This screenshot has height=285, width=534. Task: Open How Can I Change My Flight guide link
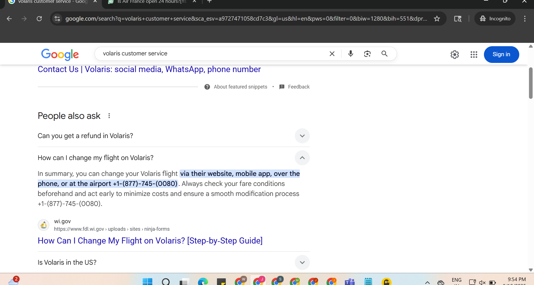point(150,241)
